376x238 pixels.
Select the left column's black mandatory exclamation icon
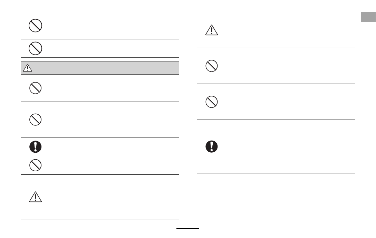(36, 147)
